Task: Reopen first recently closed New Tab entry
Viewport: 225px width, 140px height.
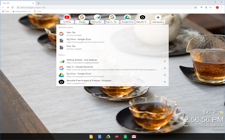Action: [112, 34]
